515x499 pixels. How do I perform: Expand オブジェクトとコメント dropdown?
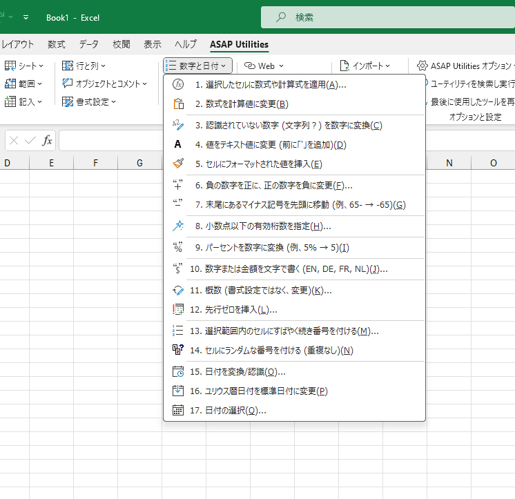click(x=104, y=84)
